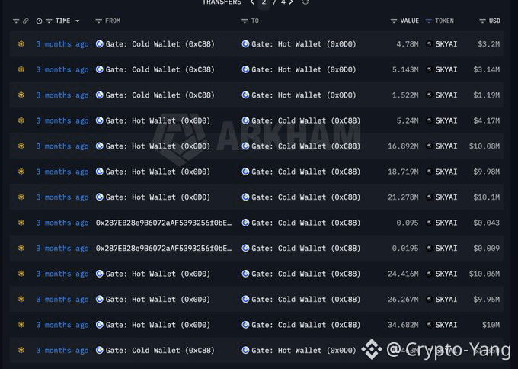
Task: Open the timestamp link of the 0.095 transfer
Action: click(62, 223)
